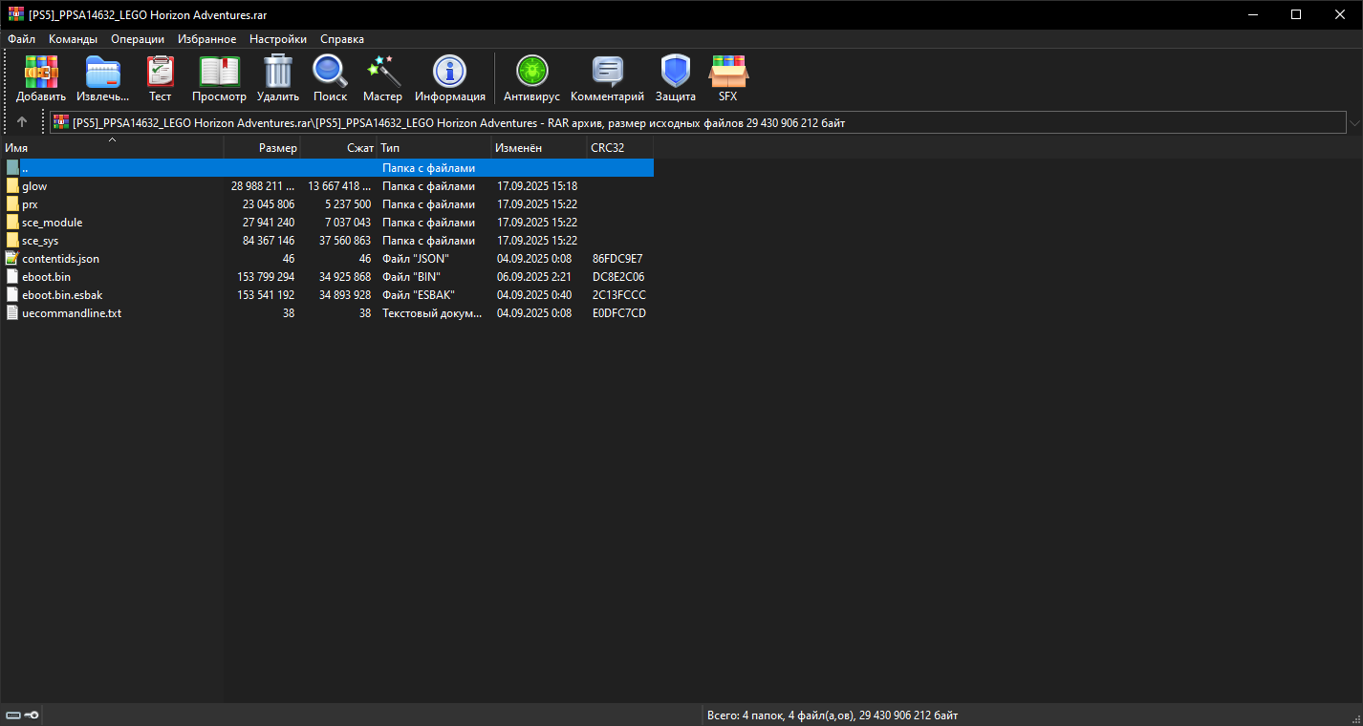The height and width of the screenshot is (726, 1363).
Task: Sort by the Имя column header
Action: (112, 148)
